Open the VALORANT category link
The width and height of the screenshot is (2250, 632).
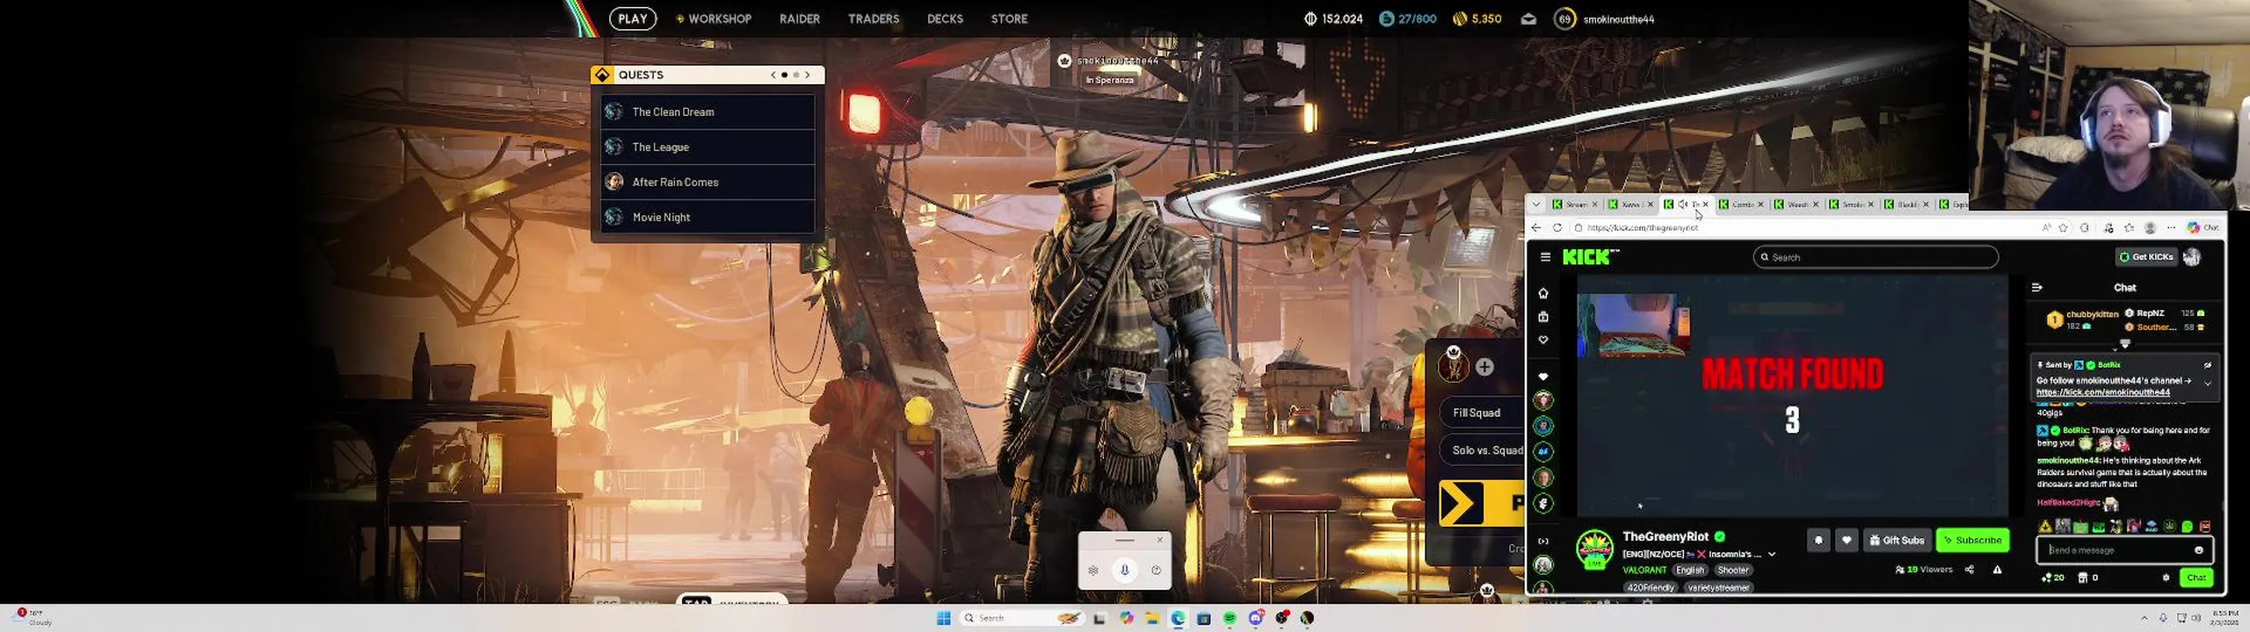coord(1644,570)
